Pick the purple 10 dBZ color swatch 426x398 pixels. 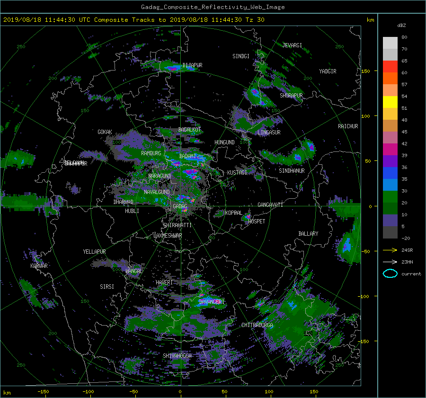[x=390, y=220]
